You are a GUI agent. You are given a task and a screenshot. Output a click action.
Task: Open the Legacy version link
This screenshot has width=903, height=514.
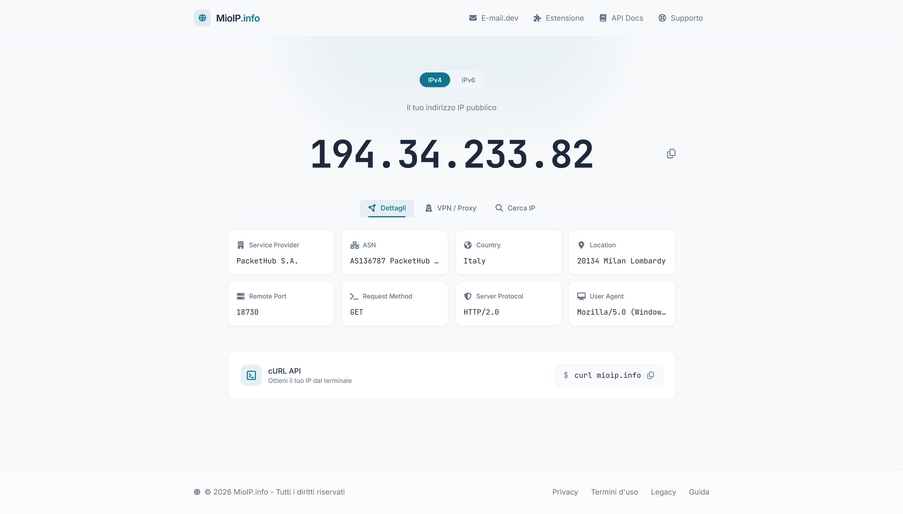coord(663,492)
